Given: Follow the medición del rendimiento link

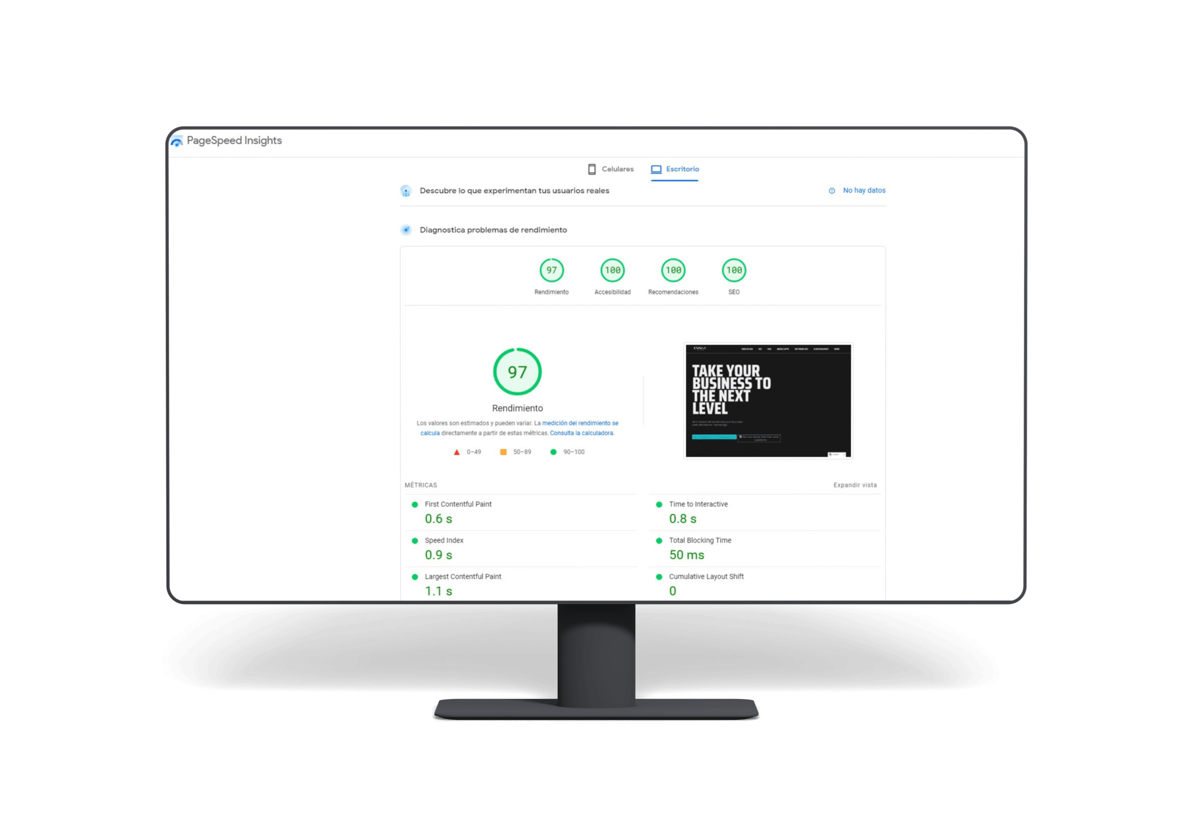Looking at the screenshot, I should point(580,423).
